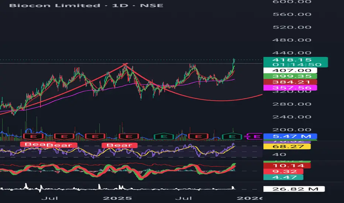
Task: Click the 440.00 price axis label
Action: pyautogui.click(x=292, y=53)
